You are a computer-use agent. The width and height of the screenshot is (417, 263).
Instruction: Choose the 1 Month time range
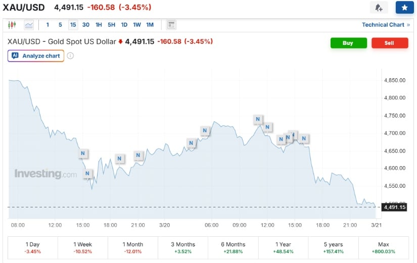133,247
